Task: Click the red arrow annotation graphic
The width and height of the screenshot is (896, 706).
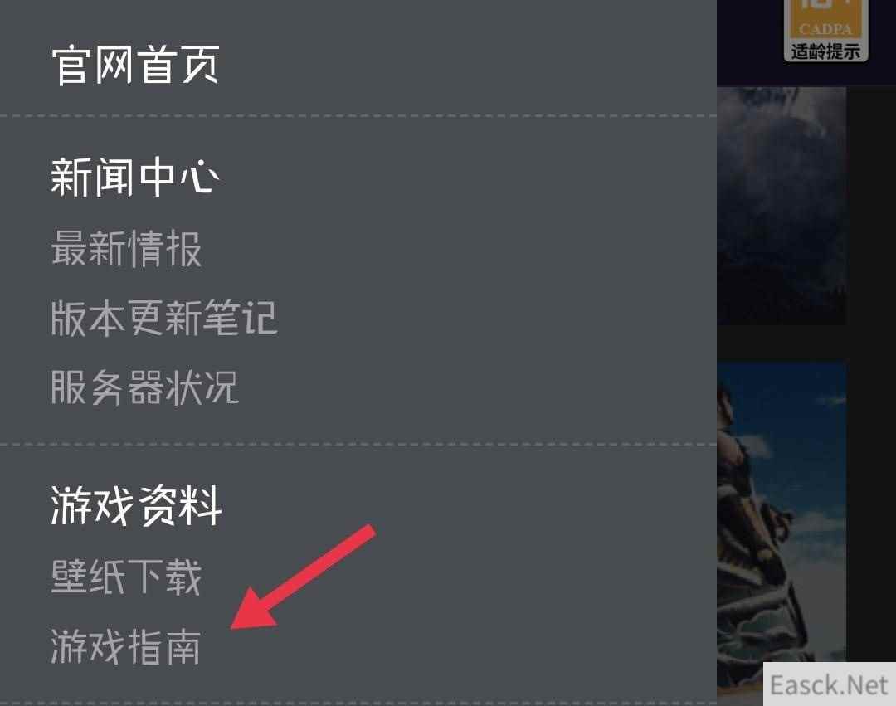Action: coord(303,577)
